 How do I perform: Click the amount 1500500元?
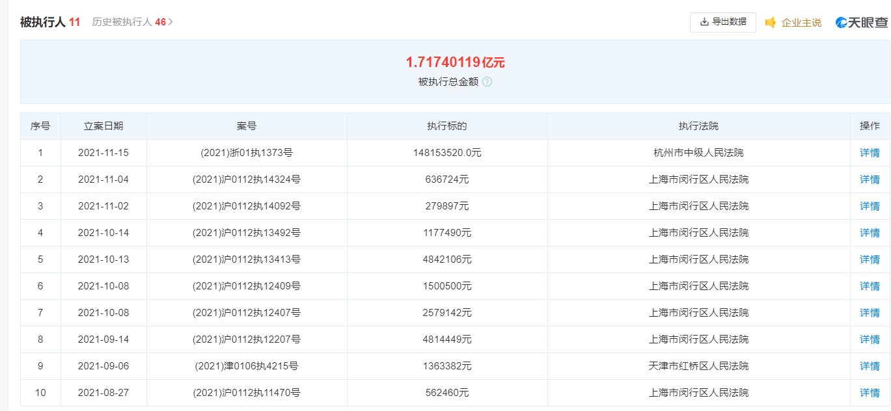click(x=447, y=286)
